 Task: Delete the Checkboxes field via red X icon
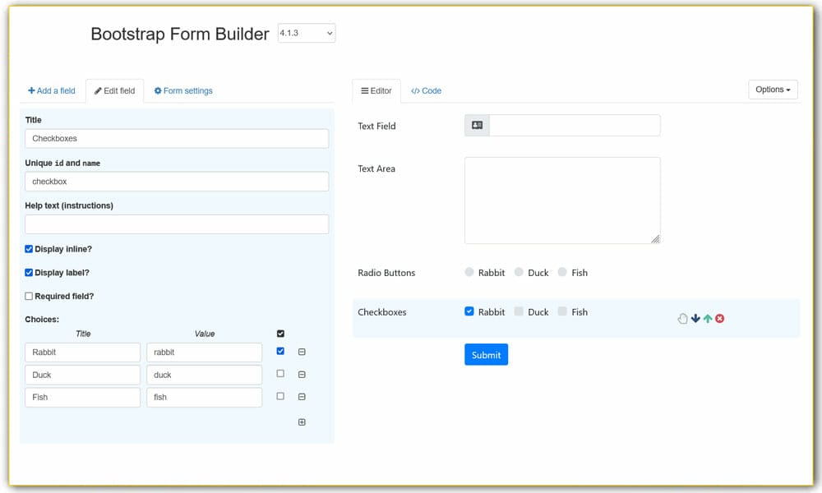point(719,318)
